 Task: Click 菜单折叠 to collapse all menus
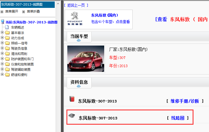pyautogui.click(x=33, y=12)
